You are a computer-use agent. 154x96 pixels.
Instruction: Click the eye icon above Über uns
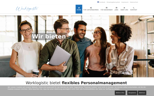point(124,8)
